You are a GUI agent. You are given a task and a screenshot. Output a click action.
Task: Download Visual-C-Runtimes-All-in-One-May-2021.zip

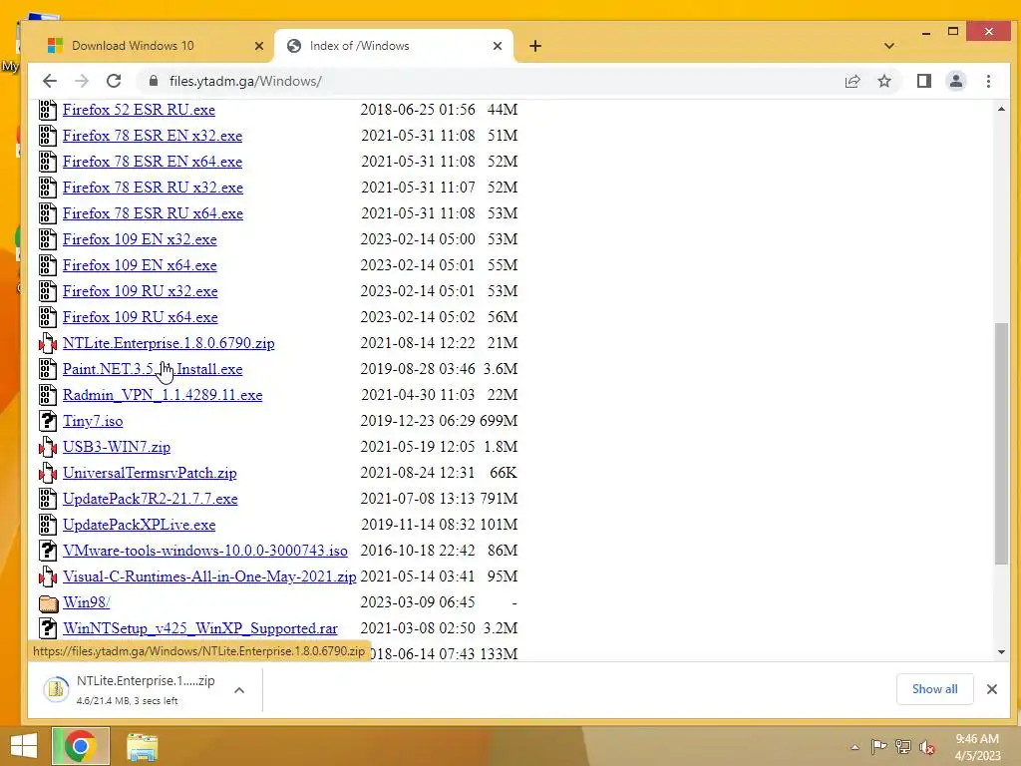(x=209, y=576)
